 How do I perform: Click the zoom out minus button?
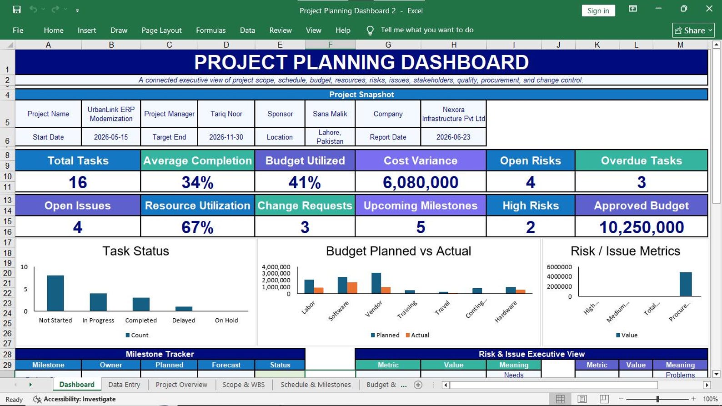[620, 399]
